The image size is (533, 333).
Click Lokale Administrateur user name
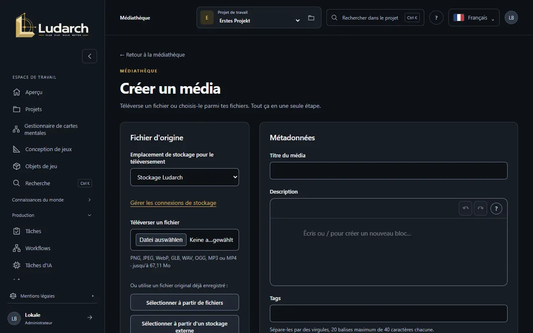pos(39,318)
